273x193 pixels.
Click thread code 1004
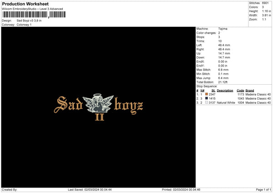[241, 103]
